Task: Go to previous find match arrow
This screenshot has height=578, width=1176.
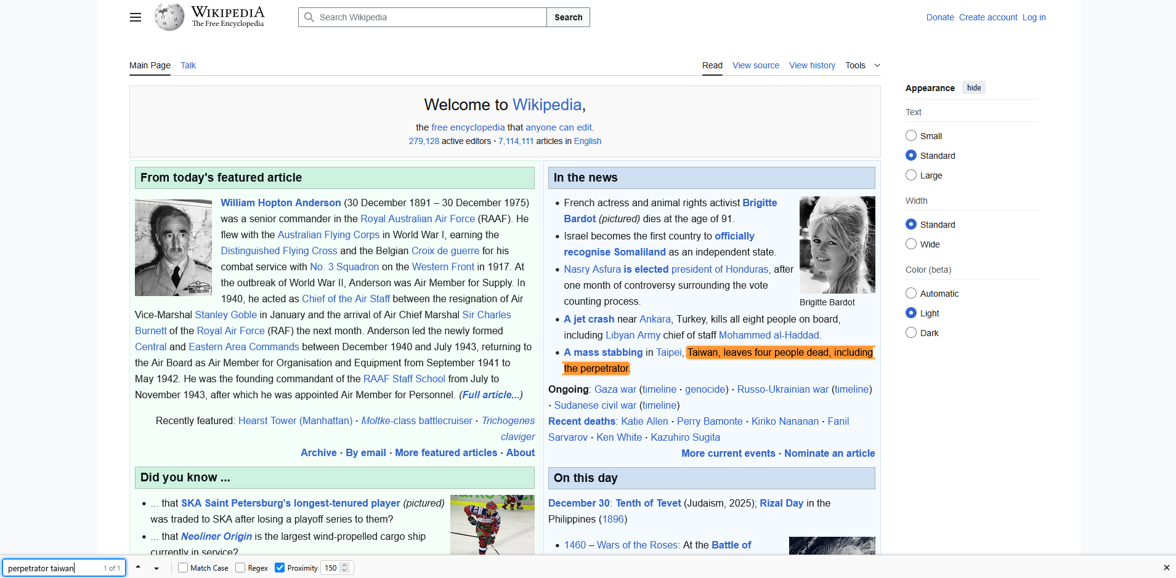Action: pos(138,567)
